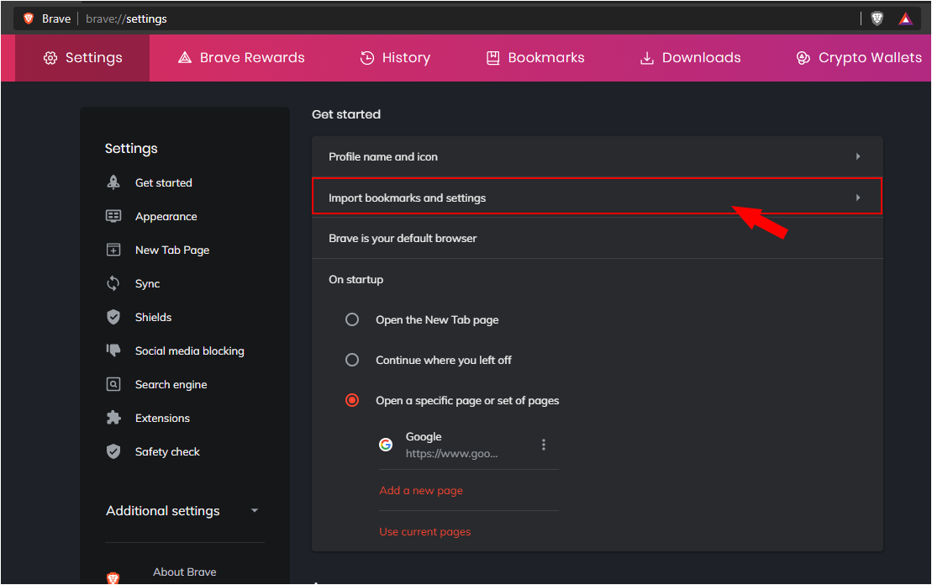This screenshot has height=585, width=932.
Task: Click Add a new page link
Action: point(421,491)
